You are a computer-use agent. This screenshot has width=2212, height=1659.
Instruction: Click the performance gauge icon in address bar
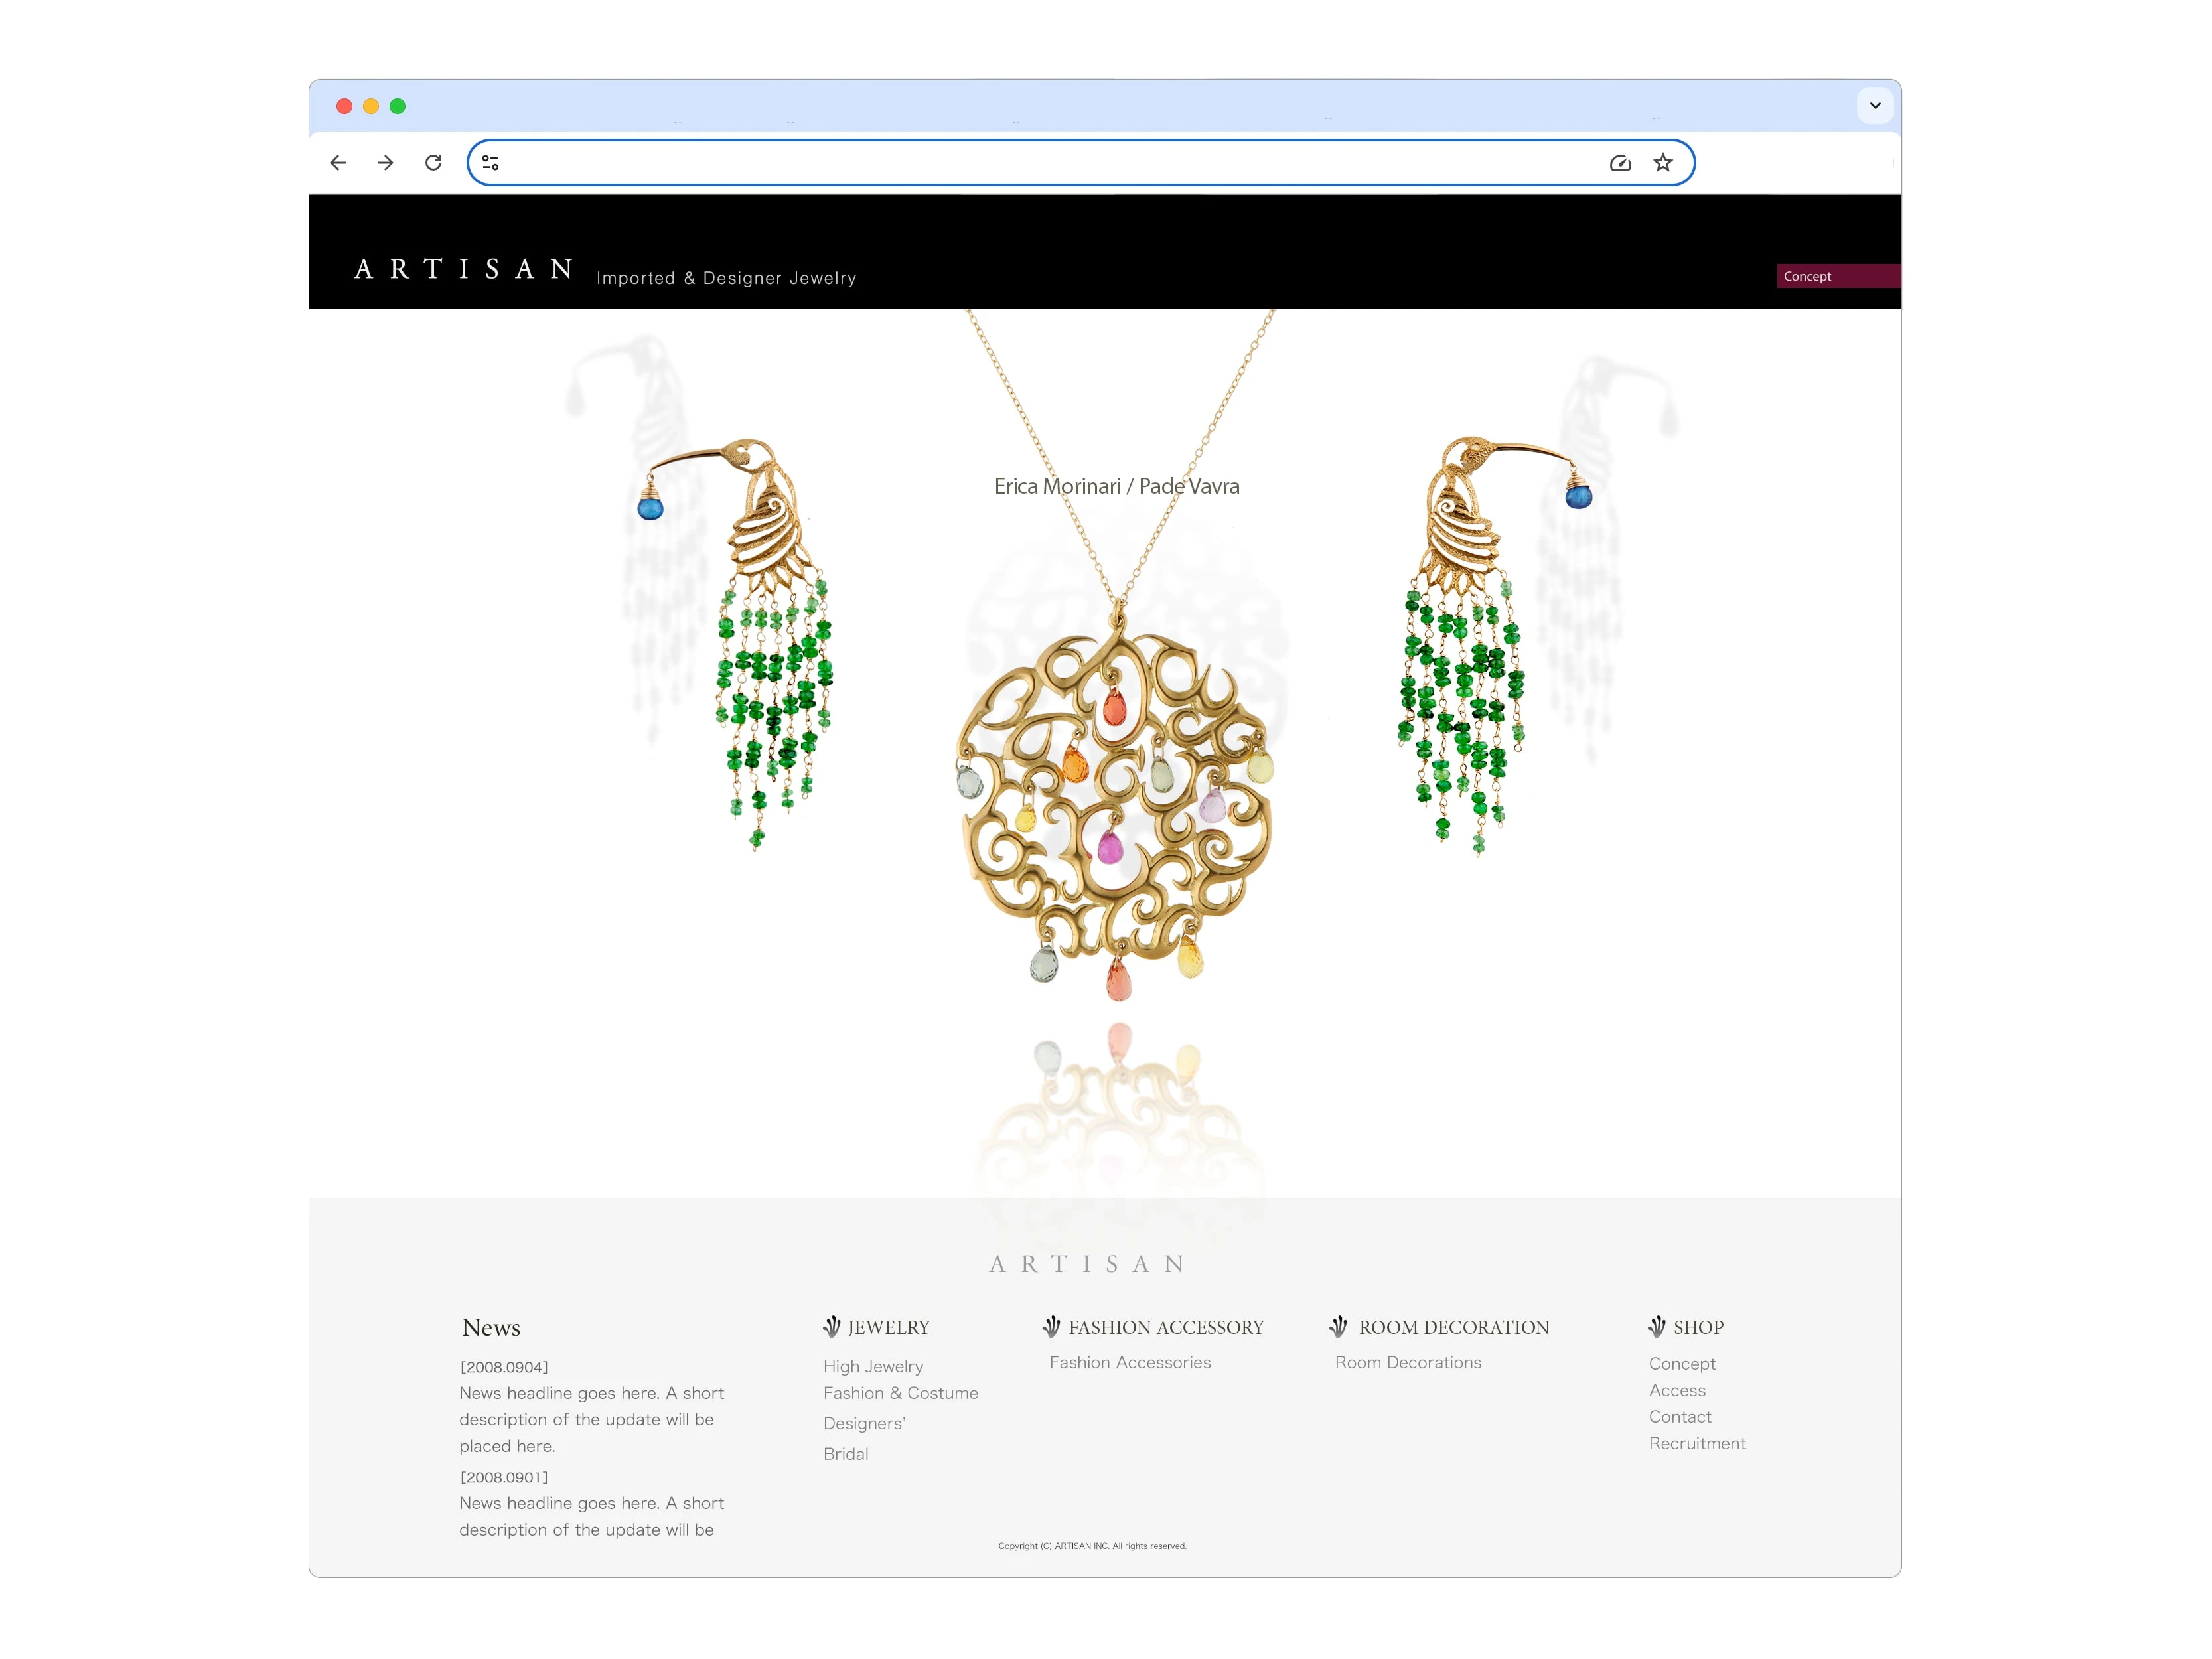[x=1620, y=162]
